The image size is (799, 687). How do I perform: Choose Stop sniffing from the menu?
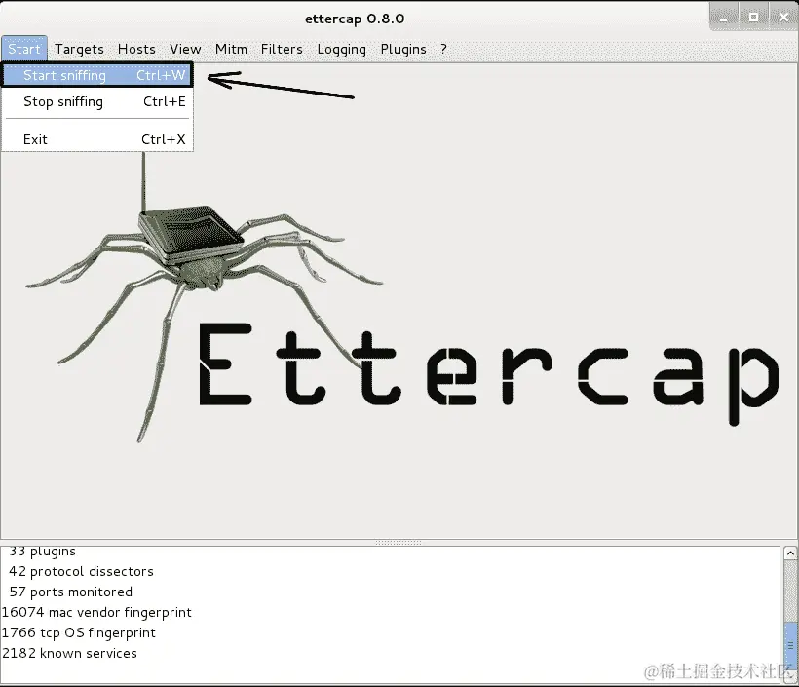tap(96, 102)
